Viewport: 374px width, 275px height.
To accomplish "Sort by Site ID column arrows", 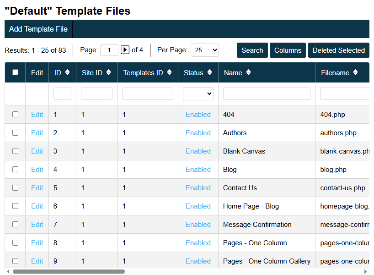I will 108,72.
